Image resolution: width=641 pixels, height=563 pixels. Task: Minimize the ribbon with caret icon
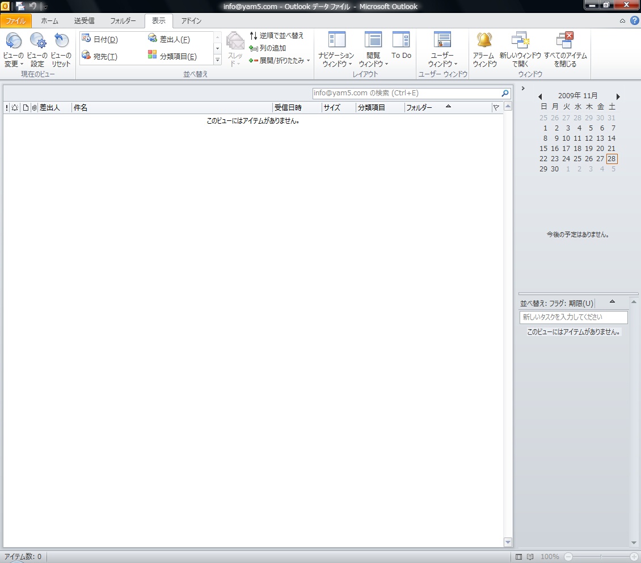[x=622, y=21]
